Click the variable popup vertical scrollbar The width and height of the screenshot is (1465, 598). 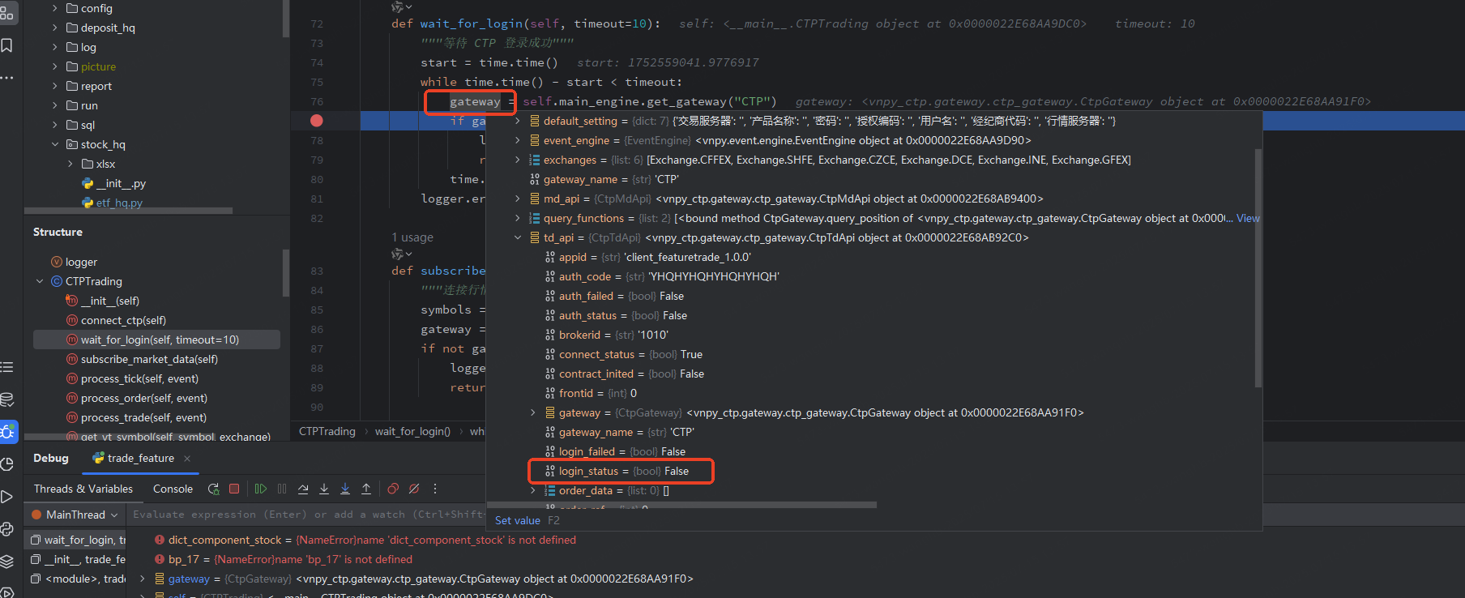click(x=1258, y=267)
